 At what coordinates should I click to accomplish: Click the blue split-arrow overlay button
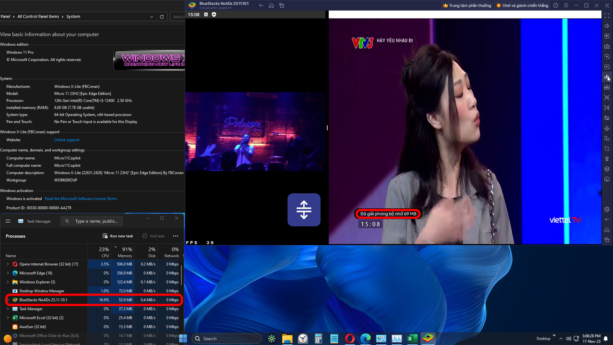304,210
